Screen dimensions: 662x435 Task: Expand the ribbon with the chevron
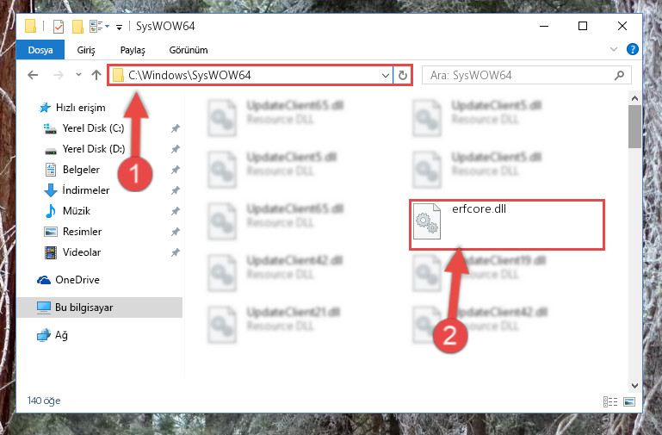click(614, 49)
